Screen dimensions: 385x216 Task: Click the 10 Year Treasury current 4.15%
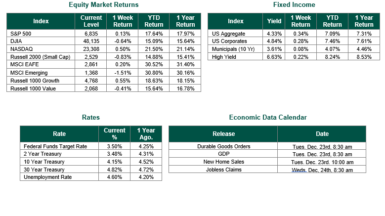115,162
